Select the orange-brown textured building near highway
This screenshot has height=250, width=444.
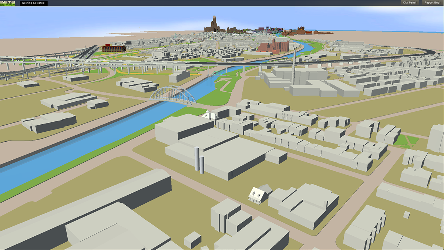click(113, 48)
